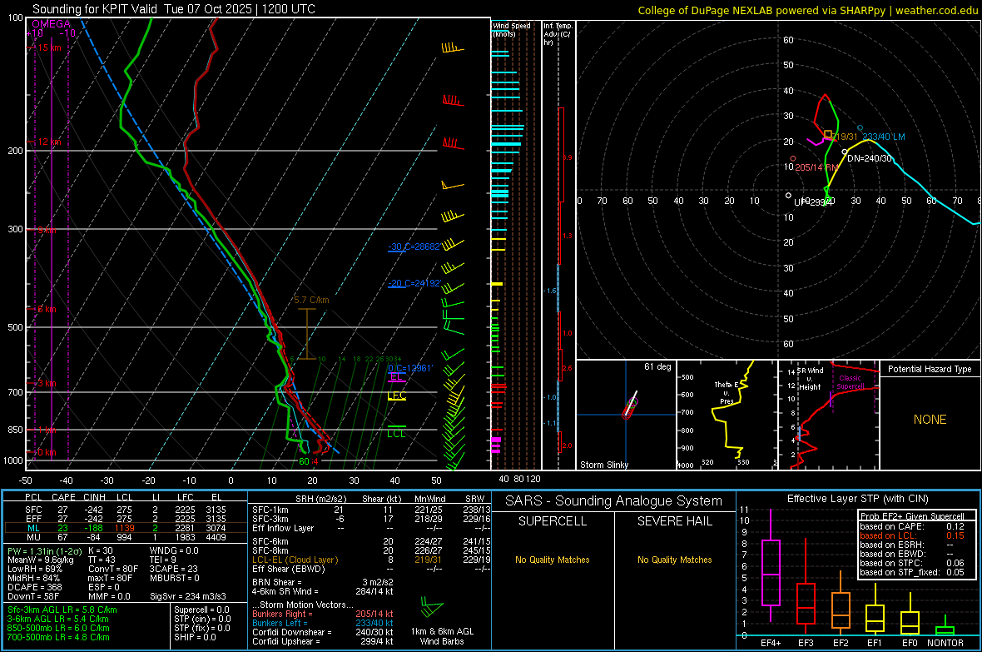Viewport: 982px width, 652px height.
Task: Click the '233/40 LM' hodograph label
Action: tap(884, 137)
